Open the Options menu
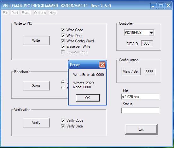This screenshot has width=174, height=148. (40, 13)
